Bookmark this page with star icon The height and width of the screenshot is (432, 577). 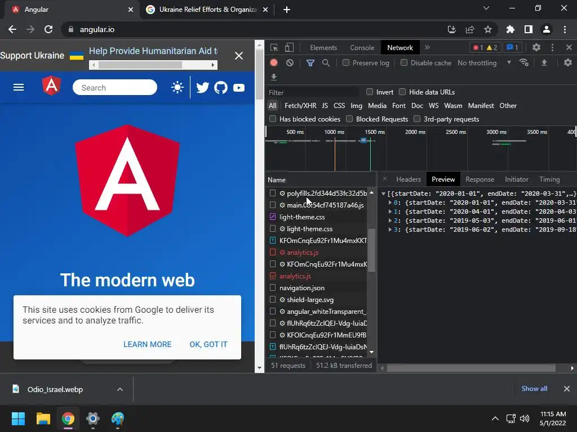(488, 29)
